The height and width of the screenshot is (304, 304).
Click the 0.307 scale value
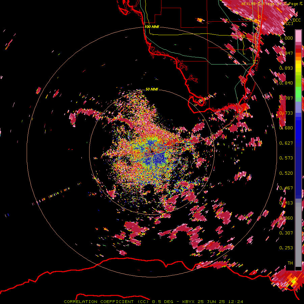(286, 233)
